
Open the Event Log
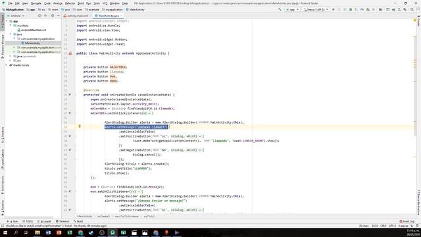[407, 221]
